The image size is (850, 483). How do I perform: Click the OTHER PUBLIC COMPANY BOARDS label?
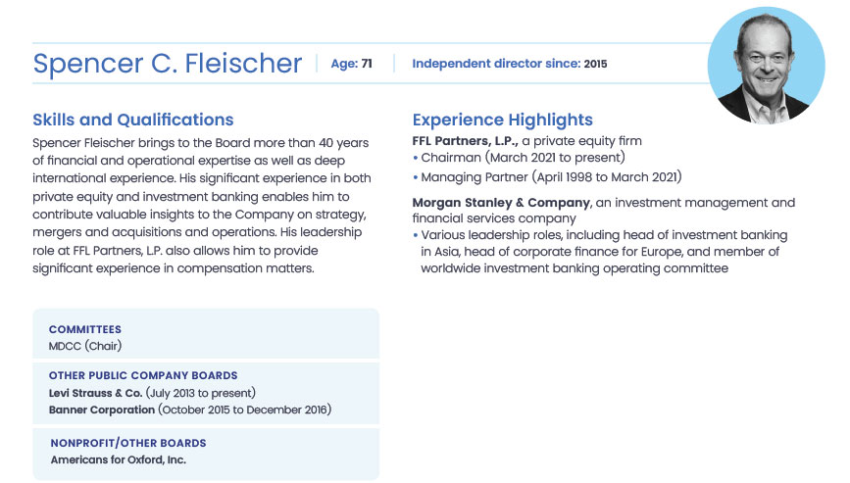tap(143, 375)
